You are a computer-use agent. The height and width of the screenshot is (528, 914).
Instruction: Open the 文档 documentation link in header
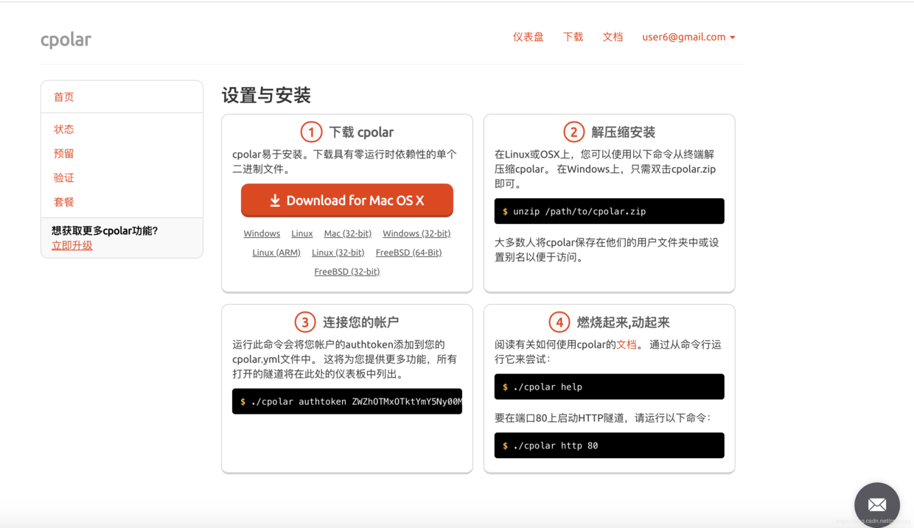click(x=613, y=37)
